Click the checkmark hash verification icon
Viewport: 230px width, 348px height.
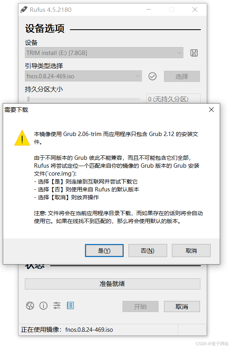coord(153,76)
